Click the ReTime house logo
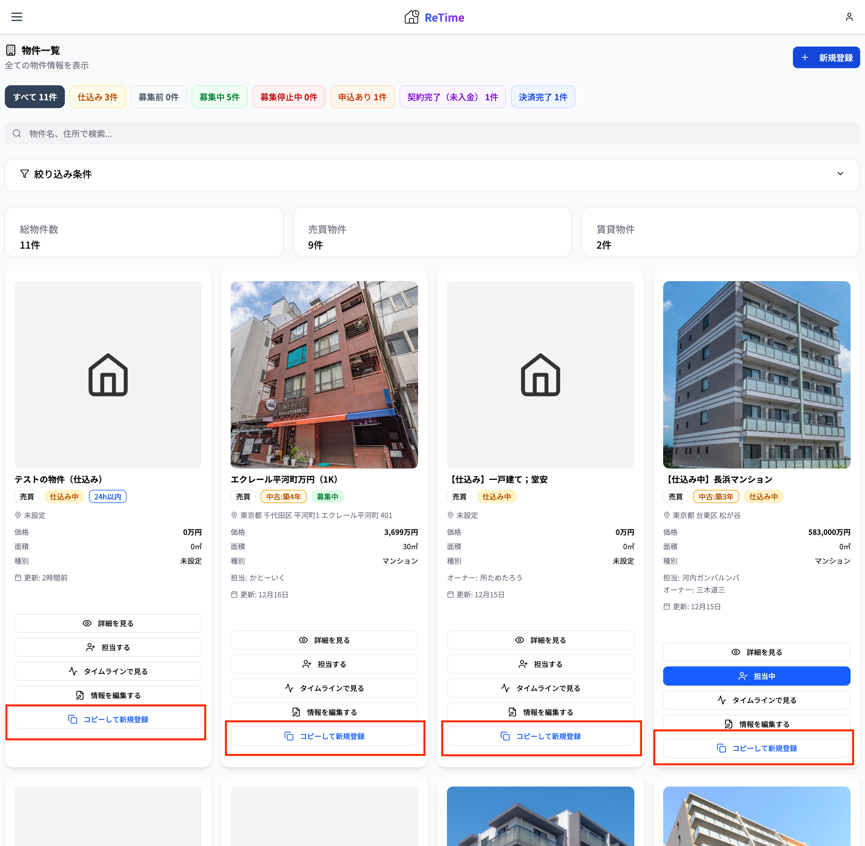Viewport: 865px width, 846px height. [411, 17]
